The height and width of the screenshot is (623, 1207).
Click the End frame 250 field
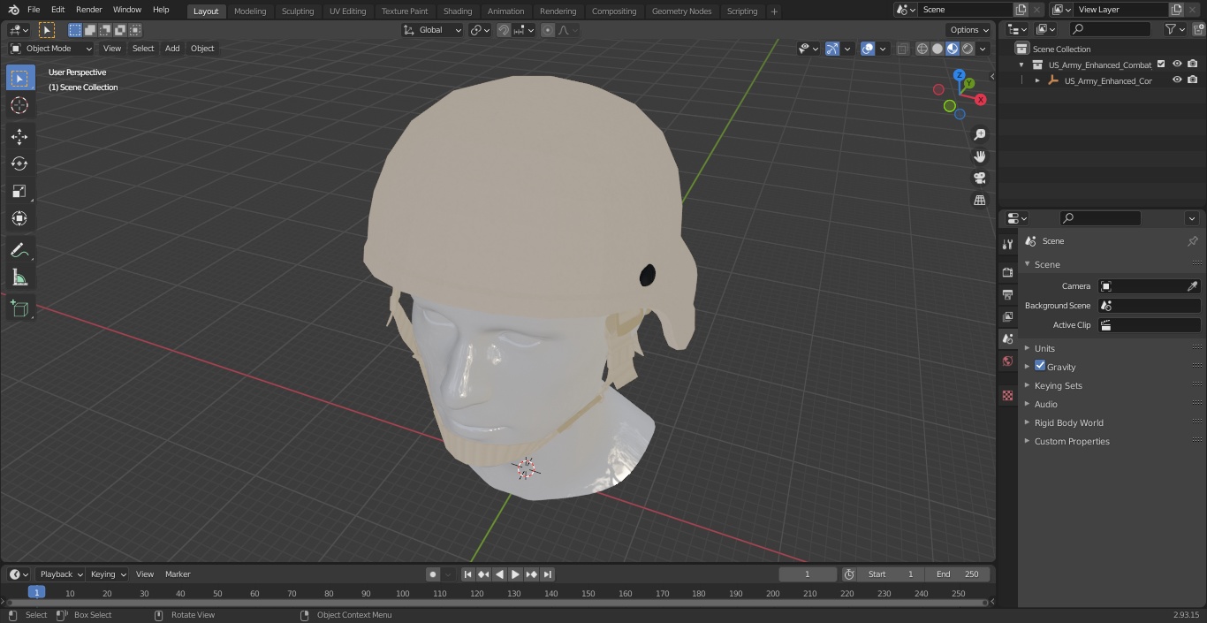[x=958, y=574]
